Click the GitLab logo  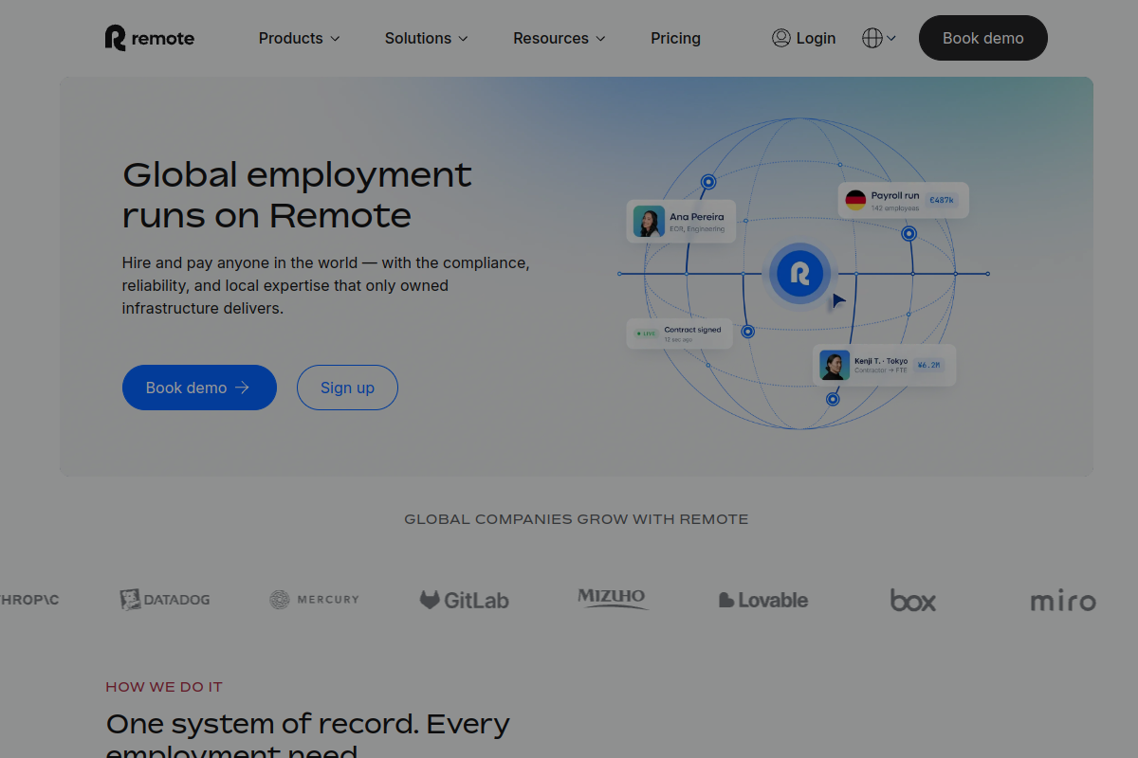[x=465, y=600]
